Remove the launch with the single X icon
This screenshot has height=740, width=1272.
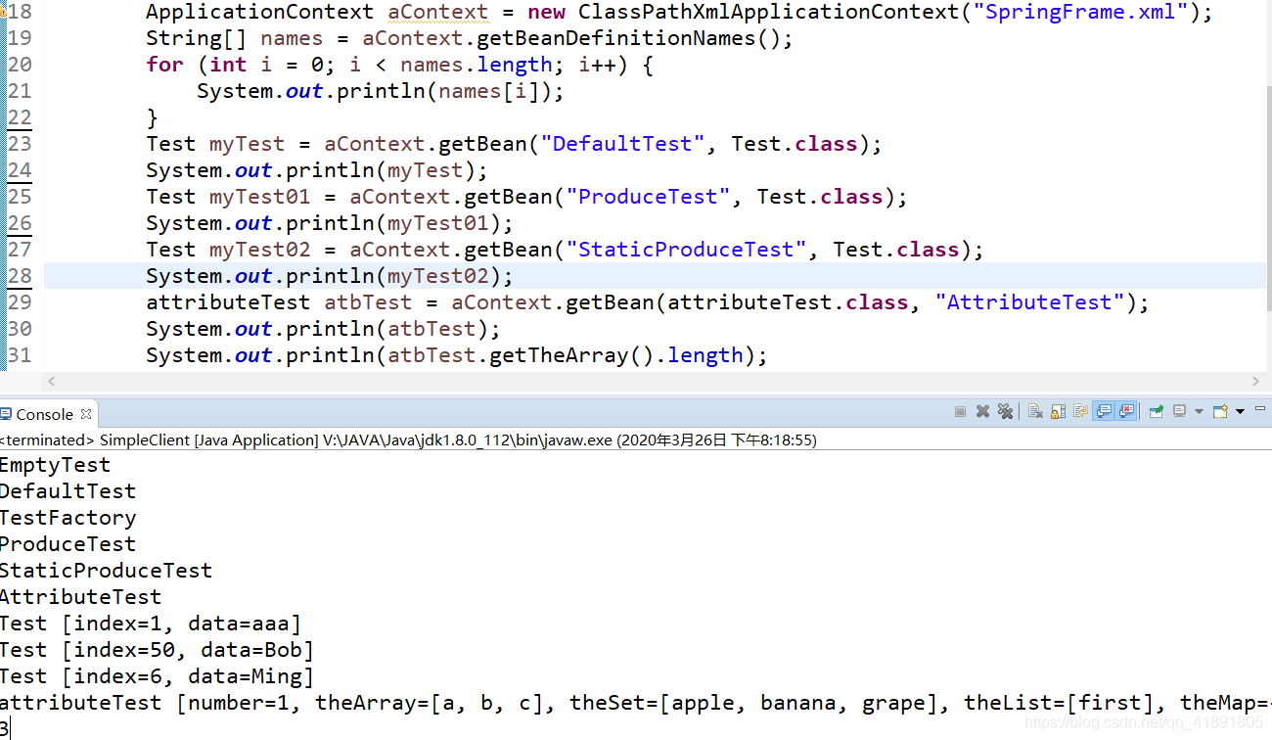pos(982,411)
